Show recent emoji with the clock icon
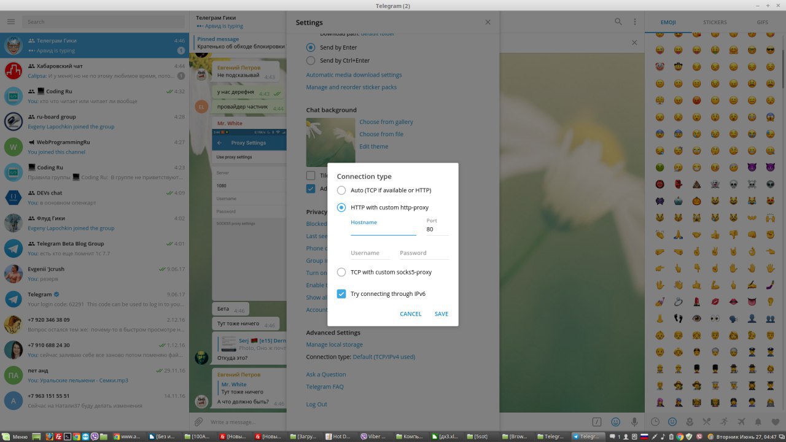The height and width of the screenshot is (442, 786). (655, 422)
